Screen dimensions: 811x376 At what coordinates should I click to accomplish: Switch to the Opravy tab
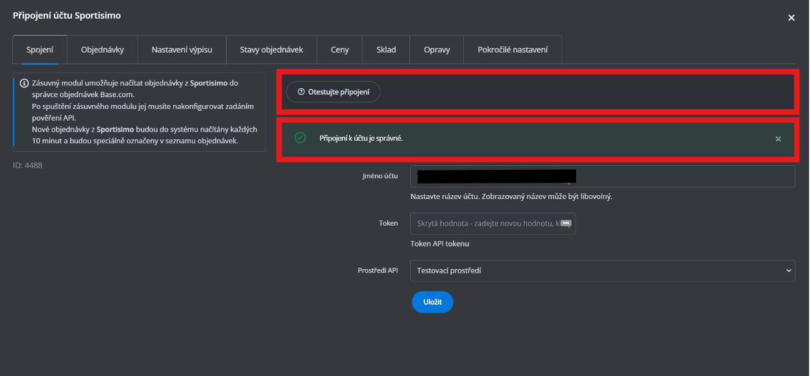point(437,50)
